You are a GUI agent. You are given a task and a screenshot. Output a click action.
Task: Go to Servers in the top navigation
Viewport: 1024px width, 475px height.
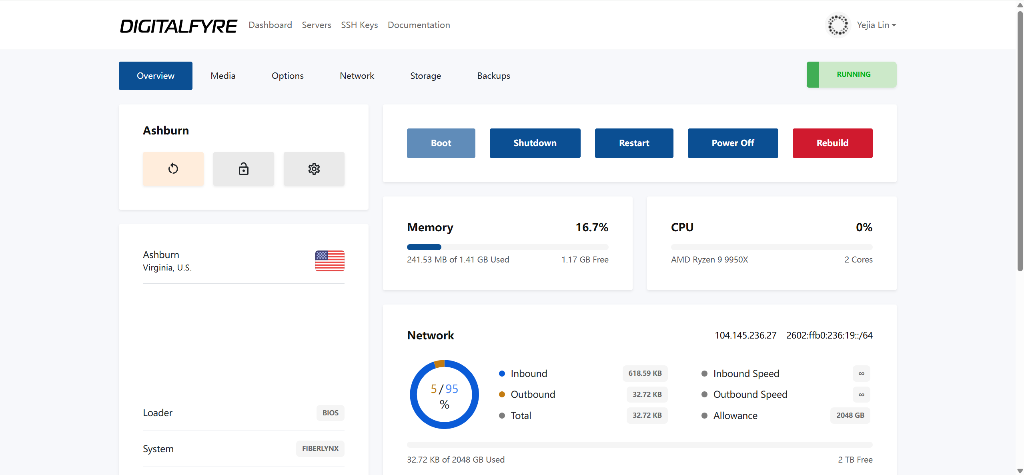pos(317,25)
